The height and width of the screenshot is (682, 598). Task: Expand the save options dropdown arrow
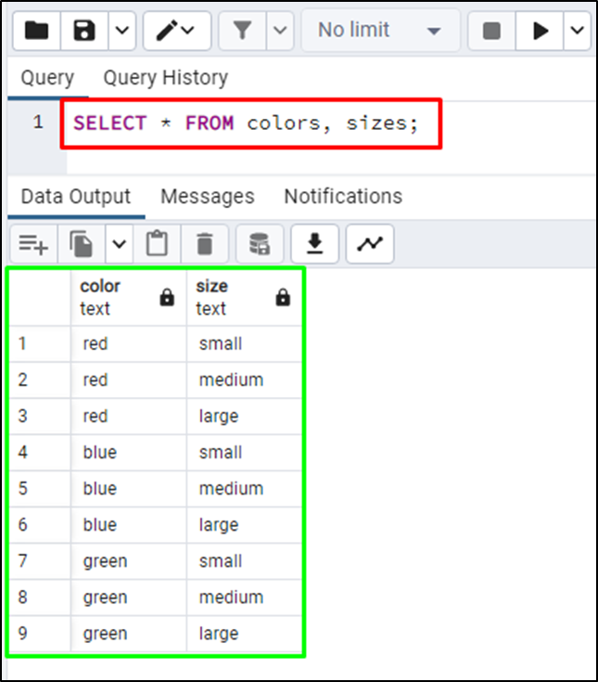pos(122,31)
